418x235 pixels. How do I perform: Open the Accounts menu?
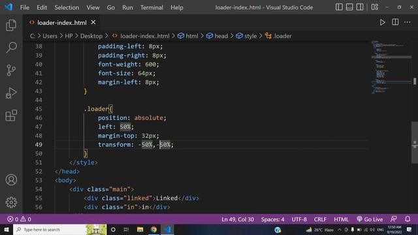point(11,180)
